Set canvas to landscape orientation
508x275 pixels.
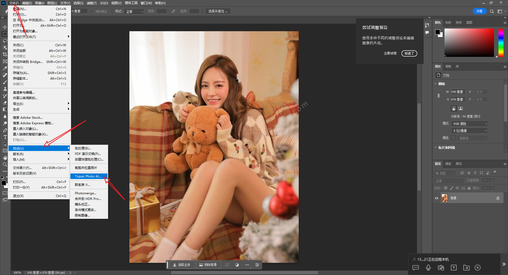[461, 108]
